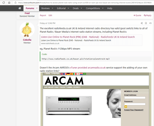Click the Home icon in navigation bar

click(20, 8)
